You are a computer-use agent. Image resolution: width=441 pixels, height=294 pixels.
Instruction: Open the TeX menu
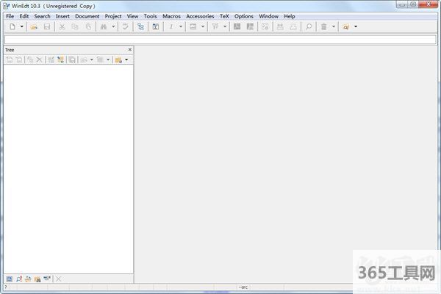(224, 15)
